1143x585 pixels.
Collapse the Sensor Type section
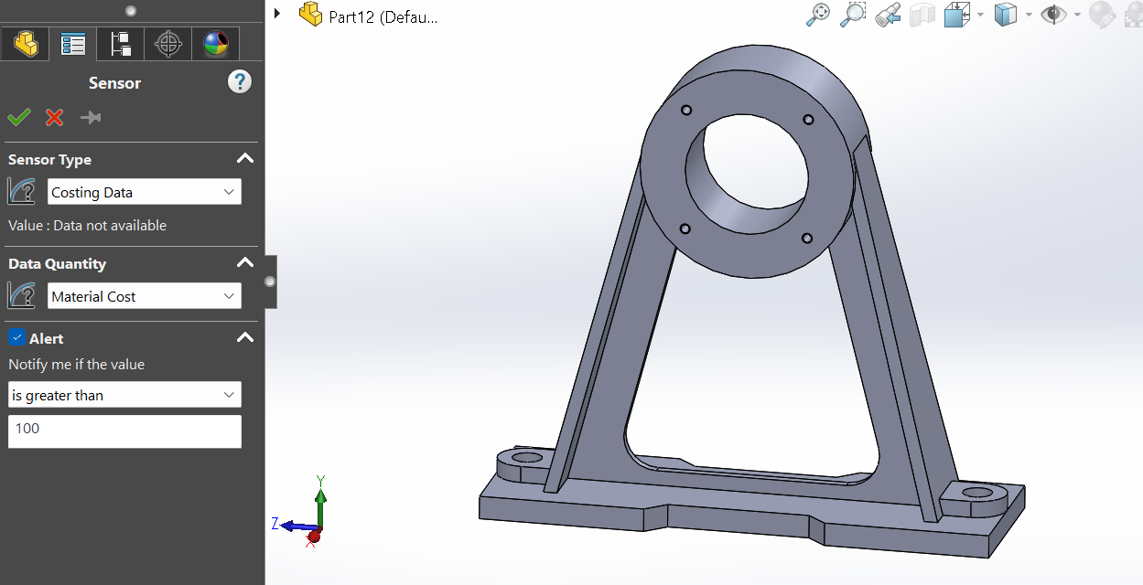[244, 159]
